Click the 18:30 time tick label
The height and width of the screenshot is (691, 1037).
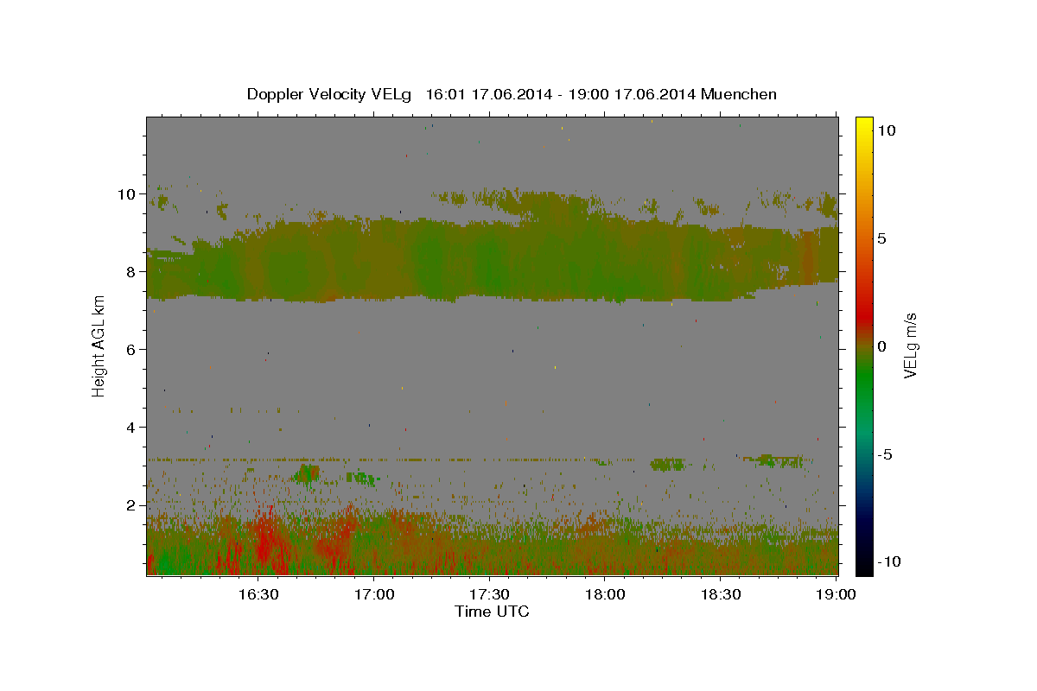click(721, 594)
